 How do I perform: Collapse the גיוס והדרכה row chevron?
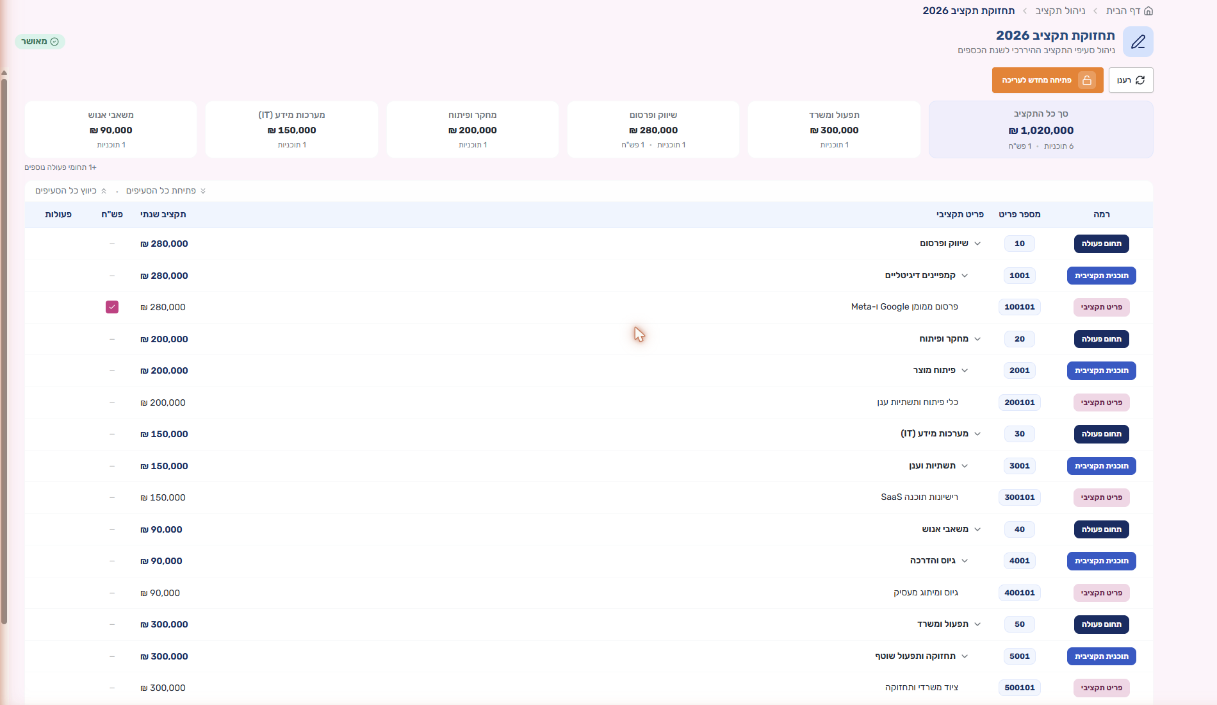965,561
